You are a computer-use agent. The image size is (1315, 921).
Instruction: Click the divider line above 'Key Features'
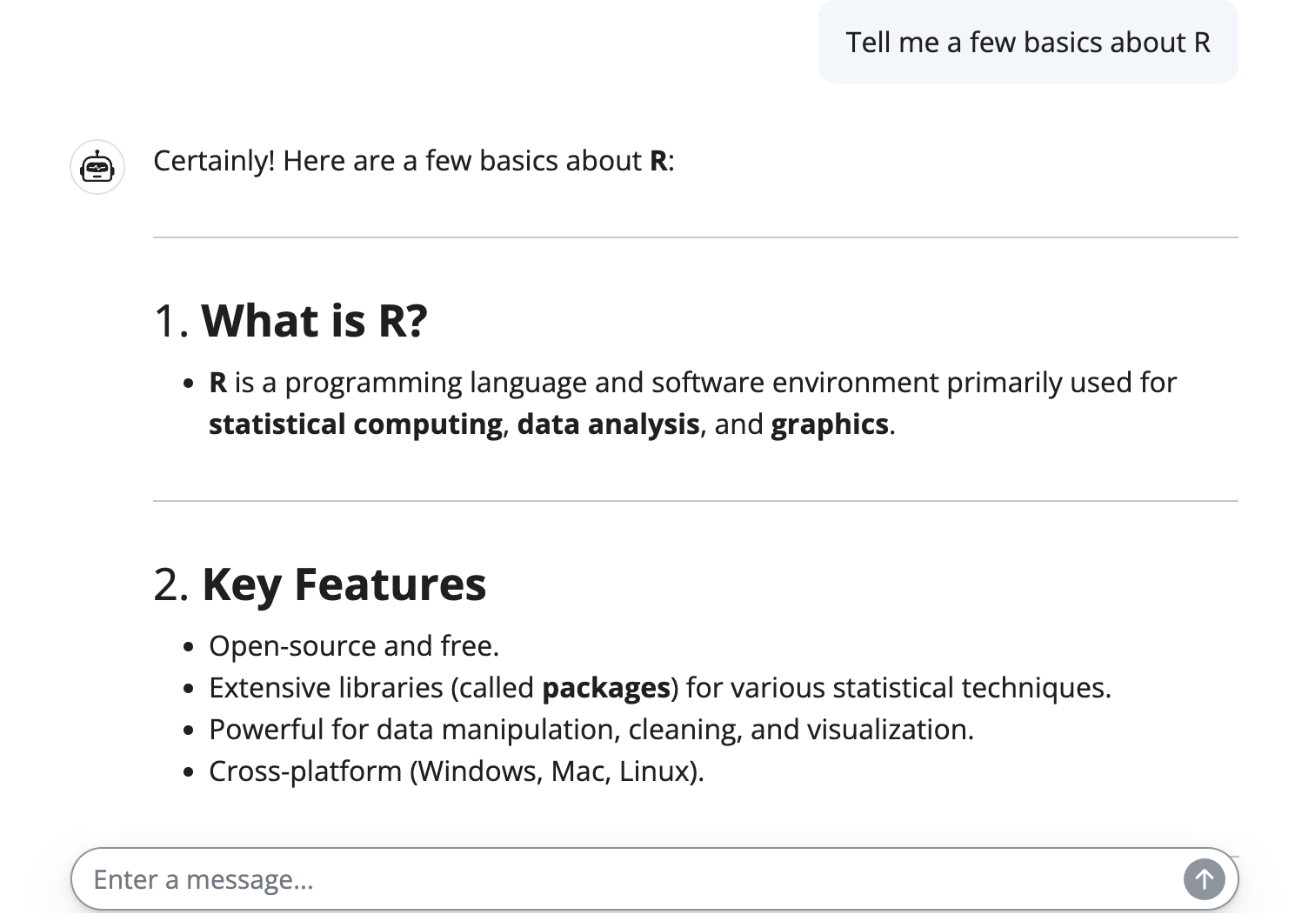tap(695, 501)
